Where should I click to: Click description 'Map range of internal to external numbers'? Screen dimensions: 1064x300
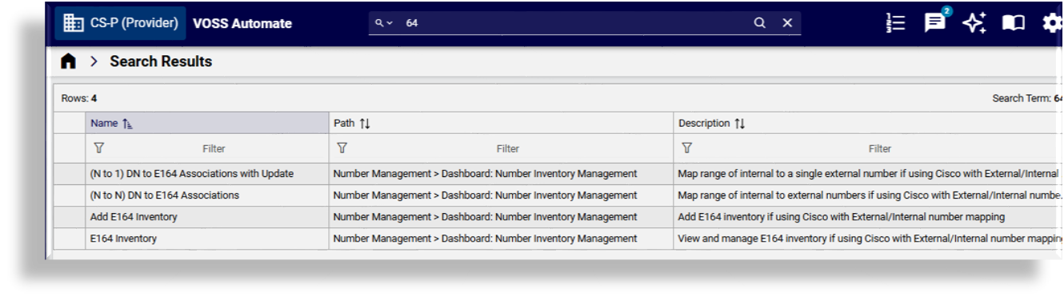(870, 195)
